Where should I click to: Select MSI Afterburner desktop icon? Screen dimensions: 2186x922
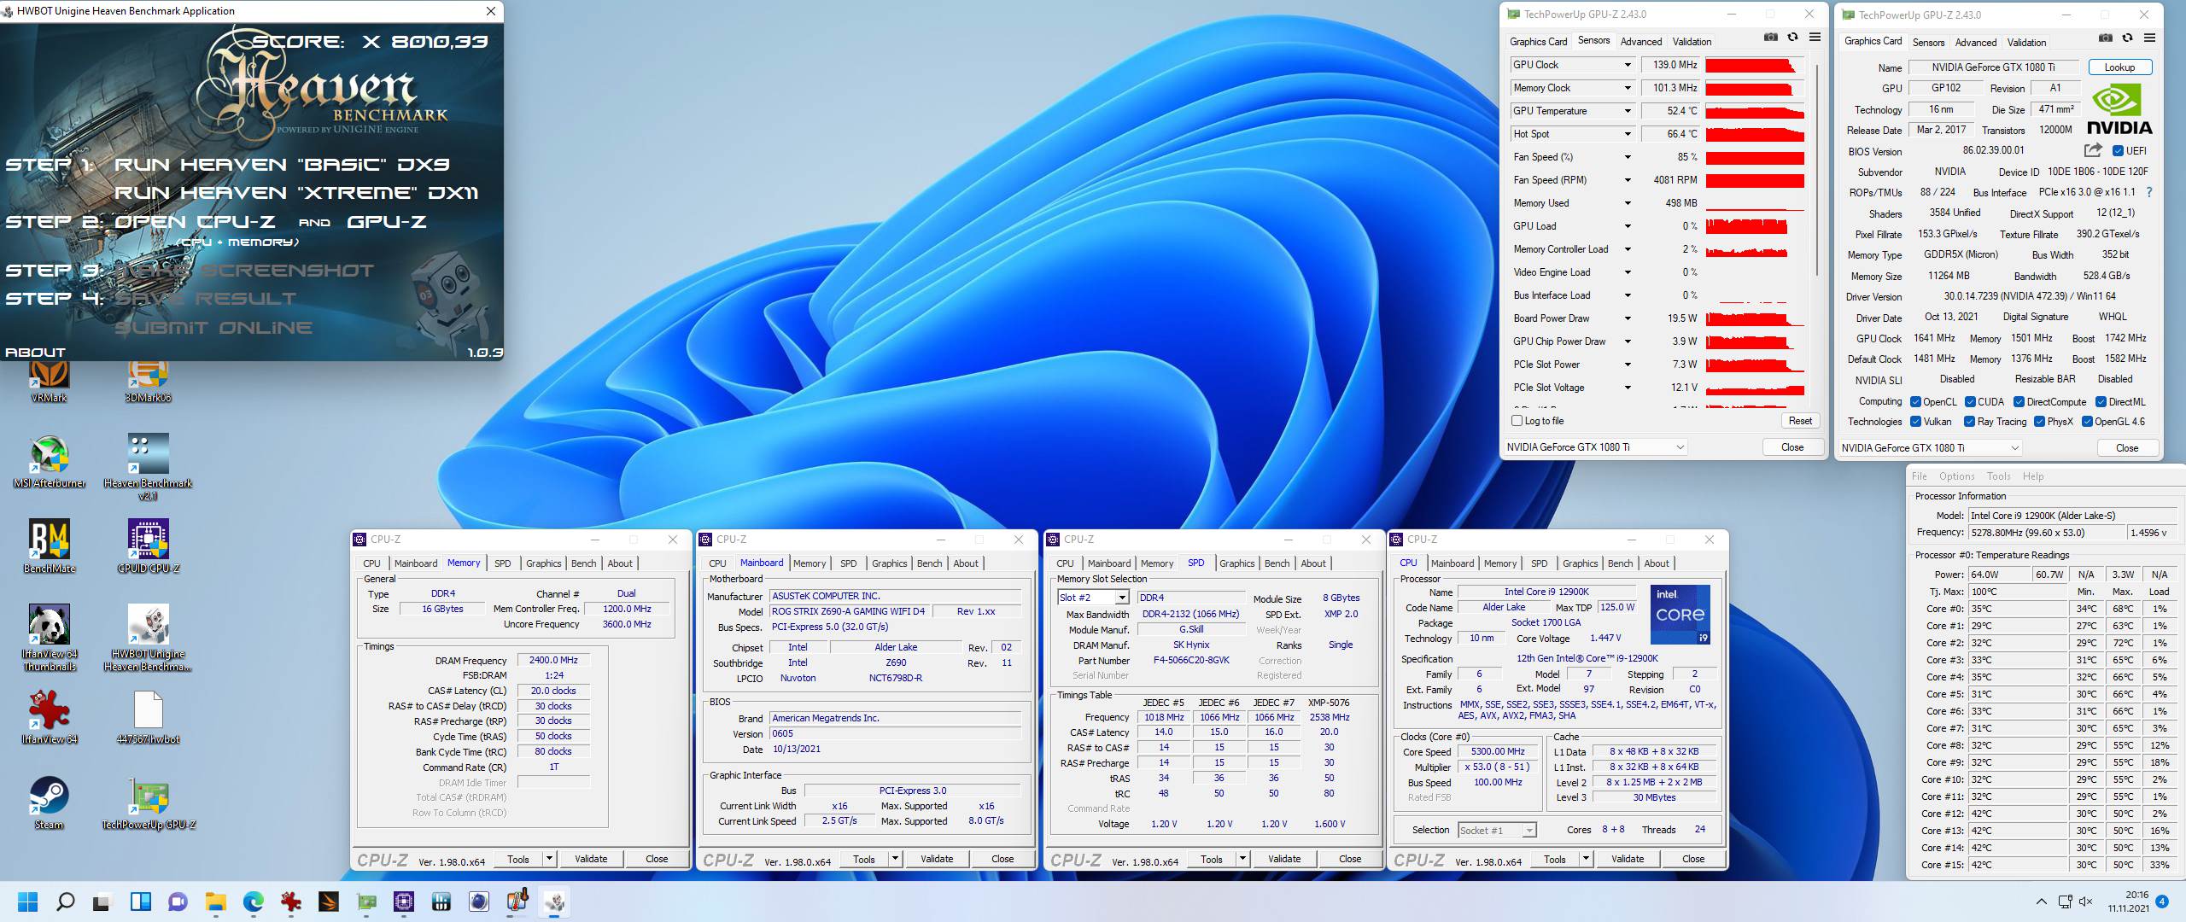coord(50,462)
